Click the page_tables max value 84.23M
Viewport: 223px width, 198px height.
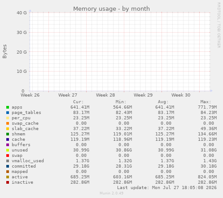point(209,113)
